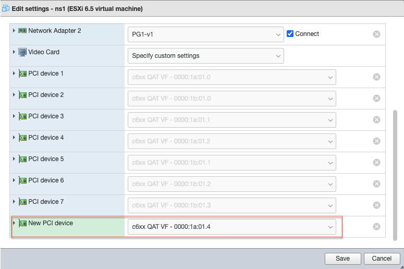Click the virtual machine icon in title bar
Image resolution: width=404 pixels, height=269 pixels.
click(6, 8)
